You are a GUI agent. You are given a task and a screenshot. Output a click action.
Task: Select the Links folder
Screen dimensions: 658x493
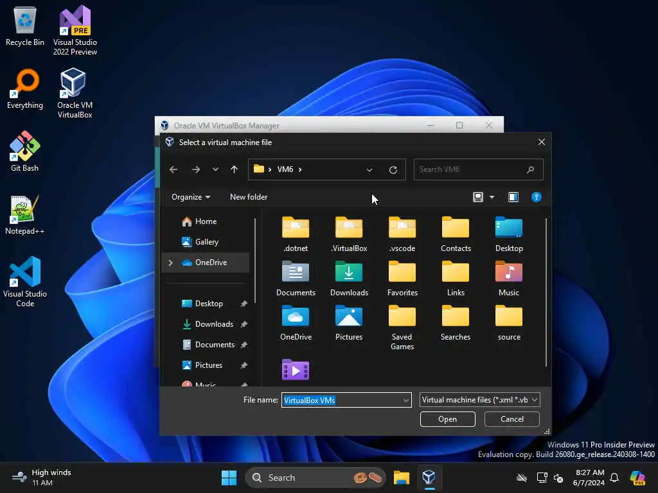(456, 279)
